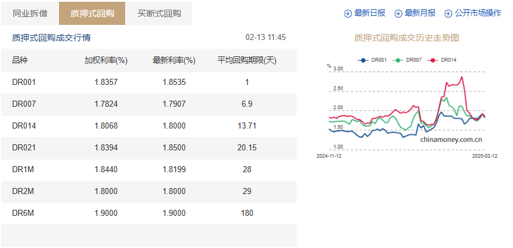
Task: Toggle DR007 series in chart legend
Action: [407, 60]
